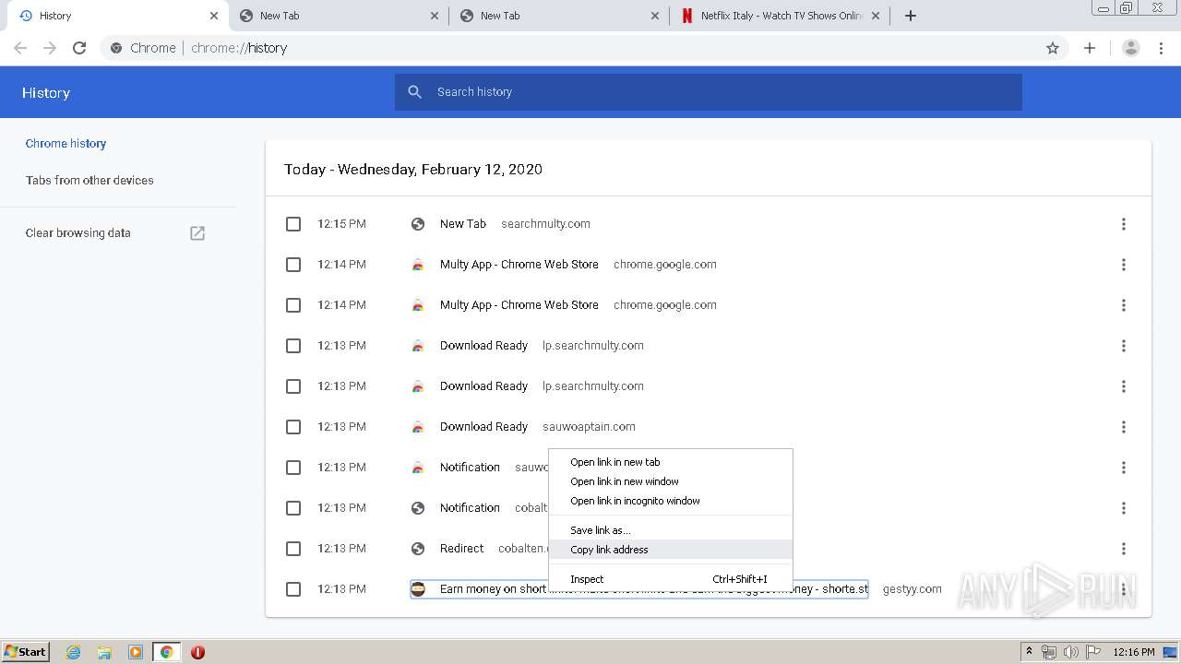1181x664 pixels.
Task: Open a new tab with the plus button
Action: (911, 16)
